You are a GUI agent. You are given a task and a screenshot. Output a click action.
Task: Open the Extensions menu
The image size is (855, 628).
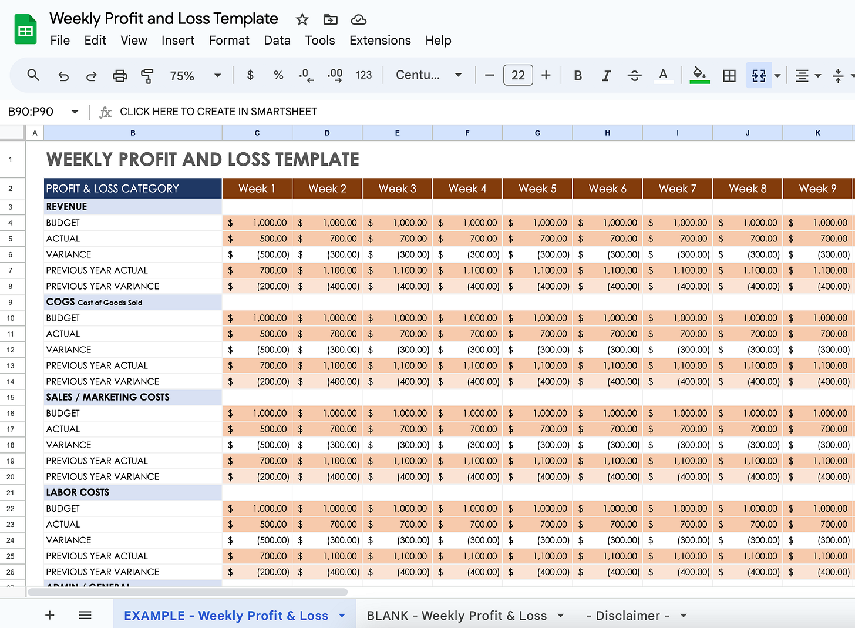coord(380,41)
